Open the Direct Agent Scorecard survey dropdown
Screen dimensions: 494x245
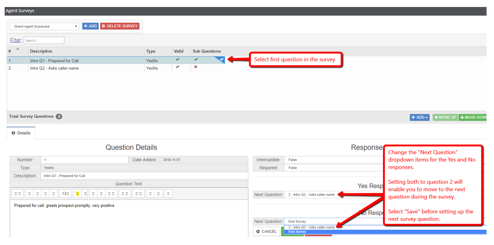[x=44, y=27]
